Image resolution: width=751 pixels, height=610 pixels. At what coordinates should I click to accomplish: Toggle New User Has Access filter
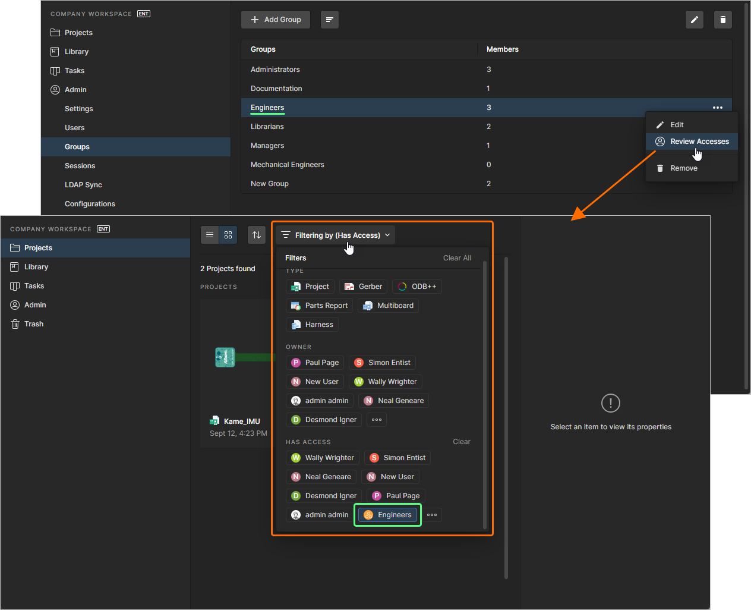390,477
